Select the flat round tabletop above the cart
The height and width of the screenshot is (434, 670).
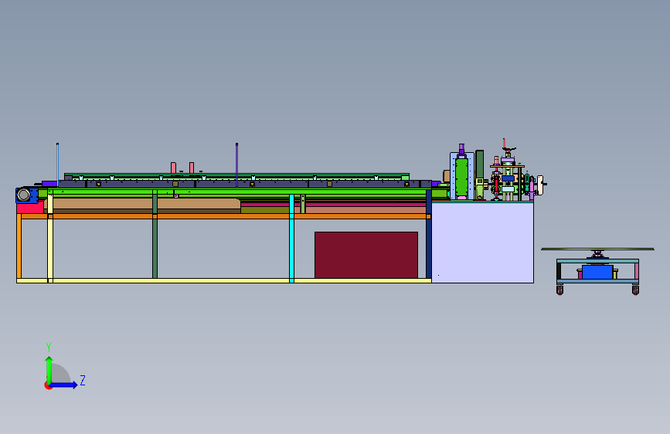click(x=597, y=249)
